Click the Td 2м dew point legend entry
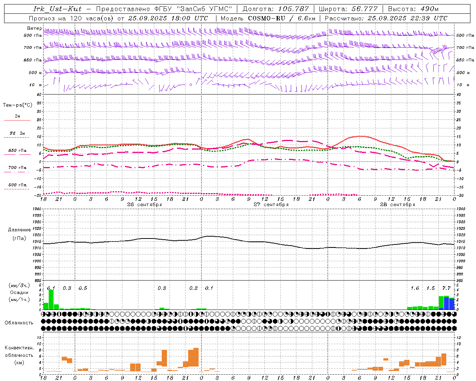Image resolution: width=476 pixels, height=381 pixels. [x=17, y=133]
